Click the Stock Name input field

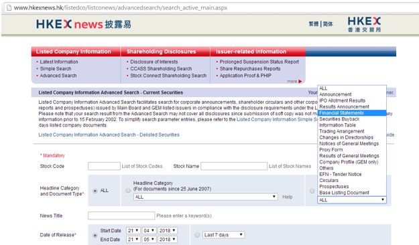tap(234, 166)
